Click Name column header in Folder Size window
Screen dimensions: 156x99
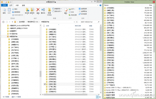click(106, 5)
